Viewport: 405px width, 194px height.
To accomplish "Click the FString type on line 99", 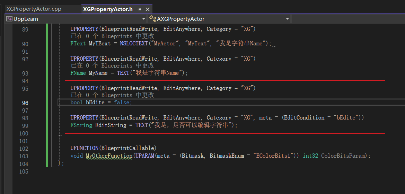I will coord(81,125).
